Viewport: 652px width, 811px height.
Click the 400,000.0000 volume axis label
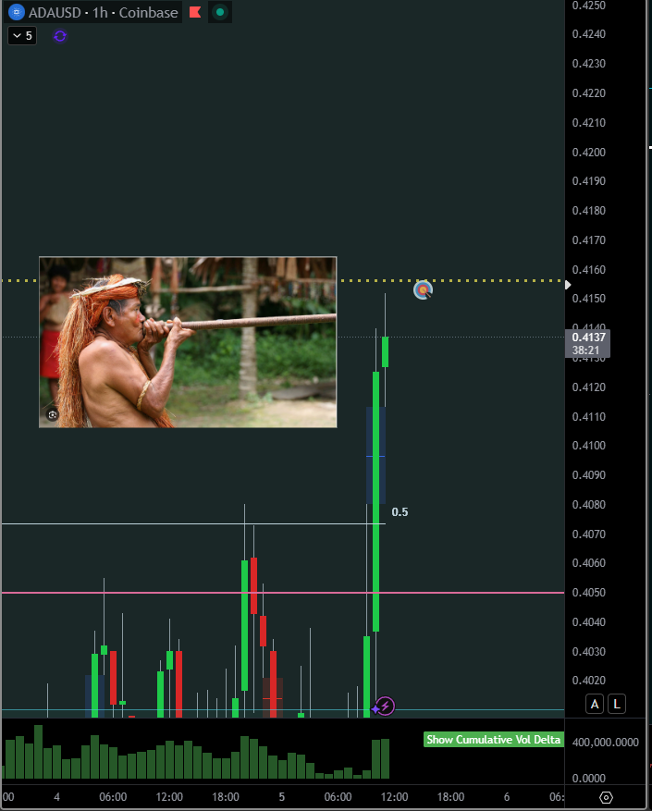pos(606,743)
